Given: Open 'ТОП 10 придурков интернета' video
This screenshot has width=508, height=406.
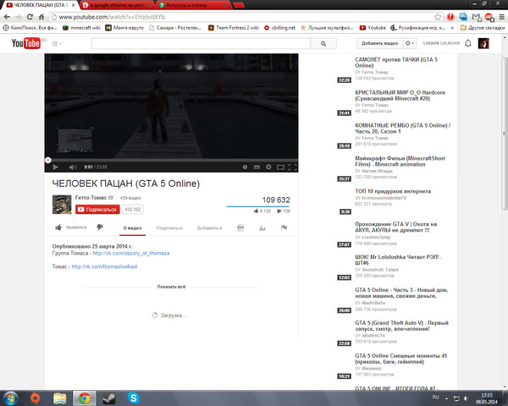Looking at the screenshot, I should pyautogui.click(x=393, y=191).
